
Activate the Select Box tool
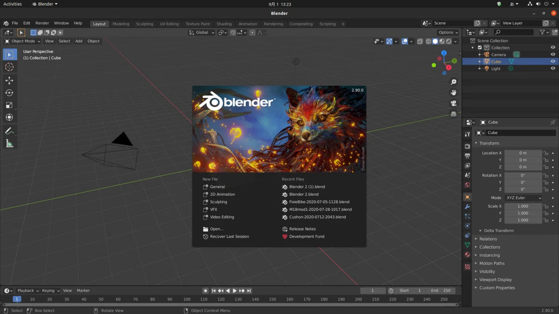pyautogui.click(x=9, y=54)
